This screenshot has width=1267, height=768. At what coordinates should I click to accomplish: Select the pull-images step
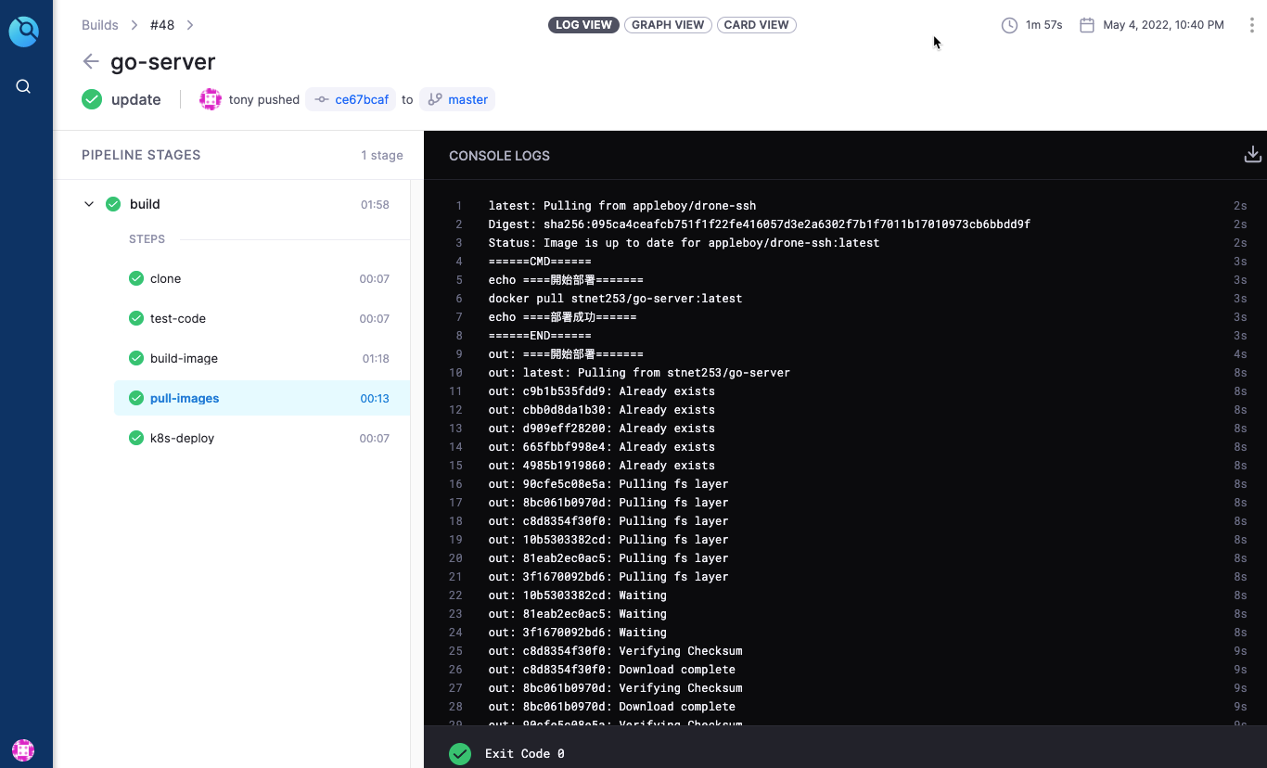click(x=262, y=398)
